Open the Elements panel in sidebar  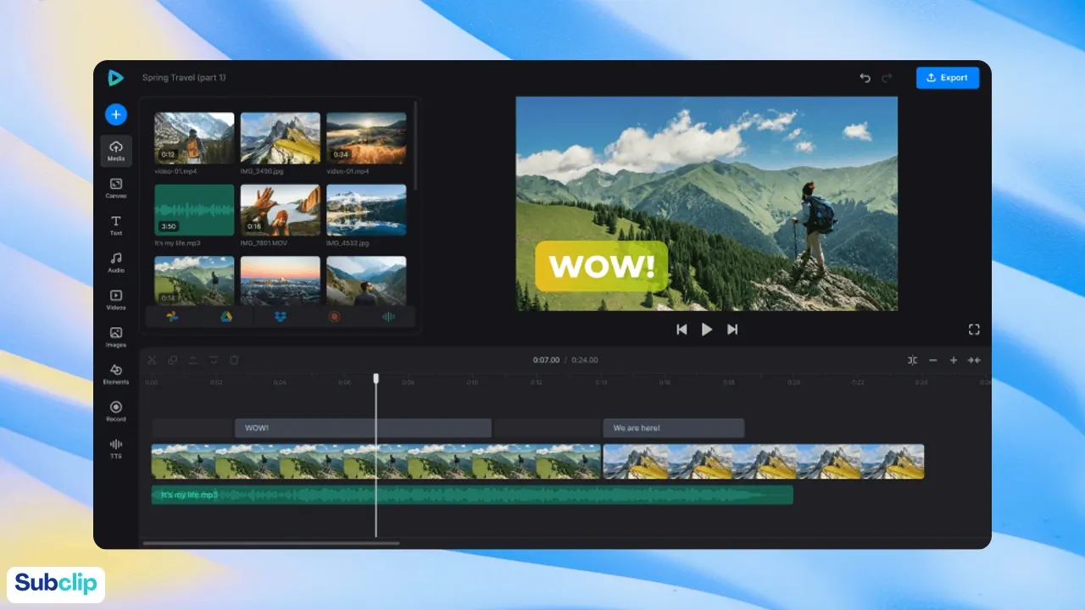point(116,374)
